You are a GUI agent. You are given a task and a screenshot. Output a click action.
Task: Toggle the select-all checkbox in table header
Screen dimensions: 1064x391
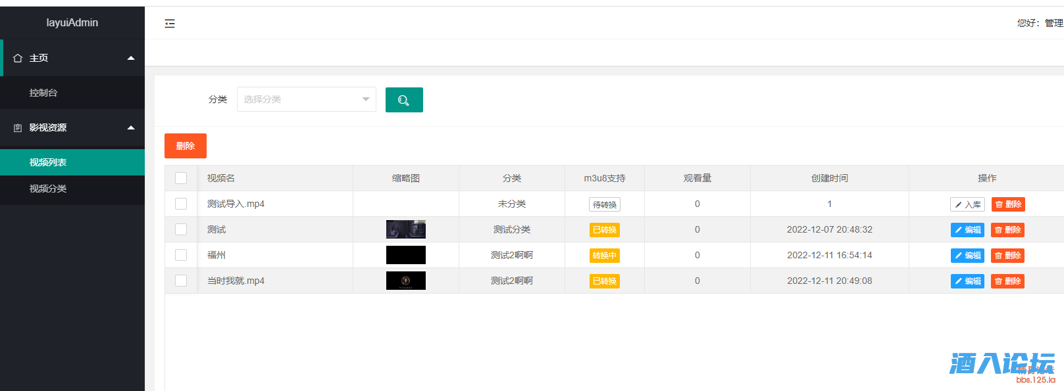181,178
